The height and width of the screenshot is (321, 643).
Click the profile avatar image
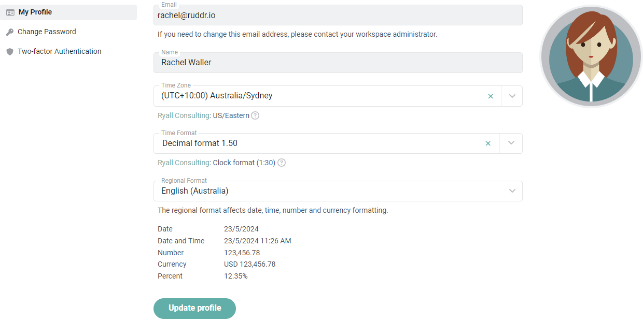click(x=591, y=56)
